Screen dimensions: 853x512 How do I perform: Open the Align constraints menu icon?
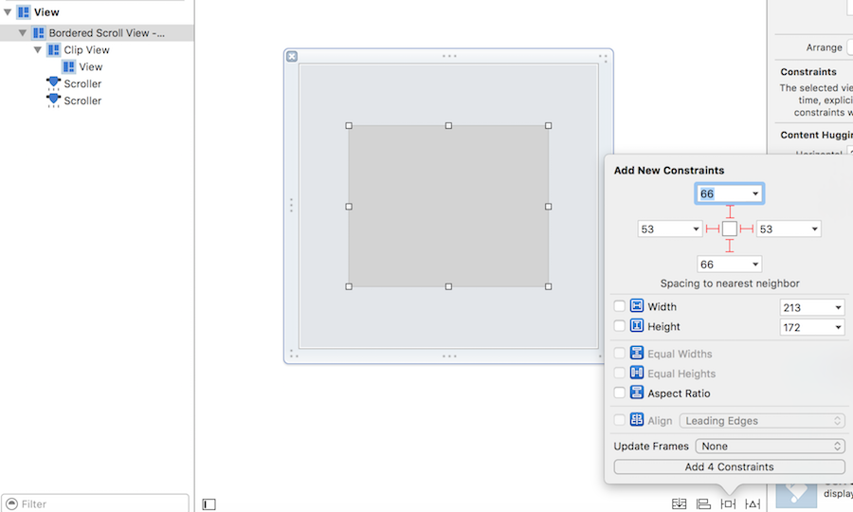[x=703, y=504]
